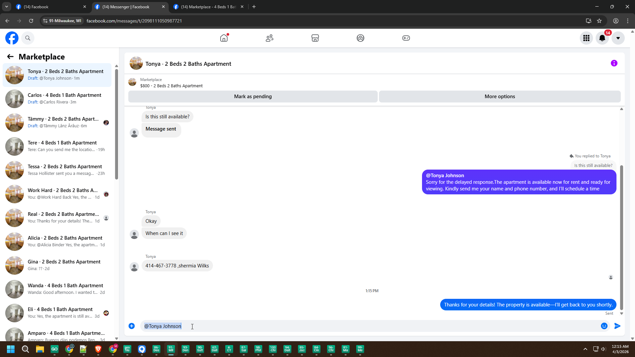Image resolution: width=635 pixels, height=357 pixels.
Task: Open Windows Start menu
Action: click(11, 349)
